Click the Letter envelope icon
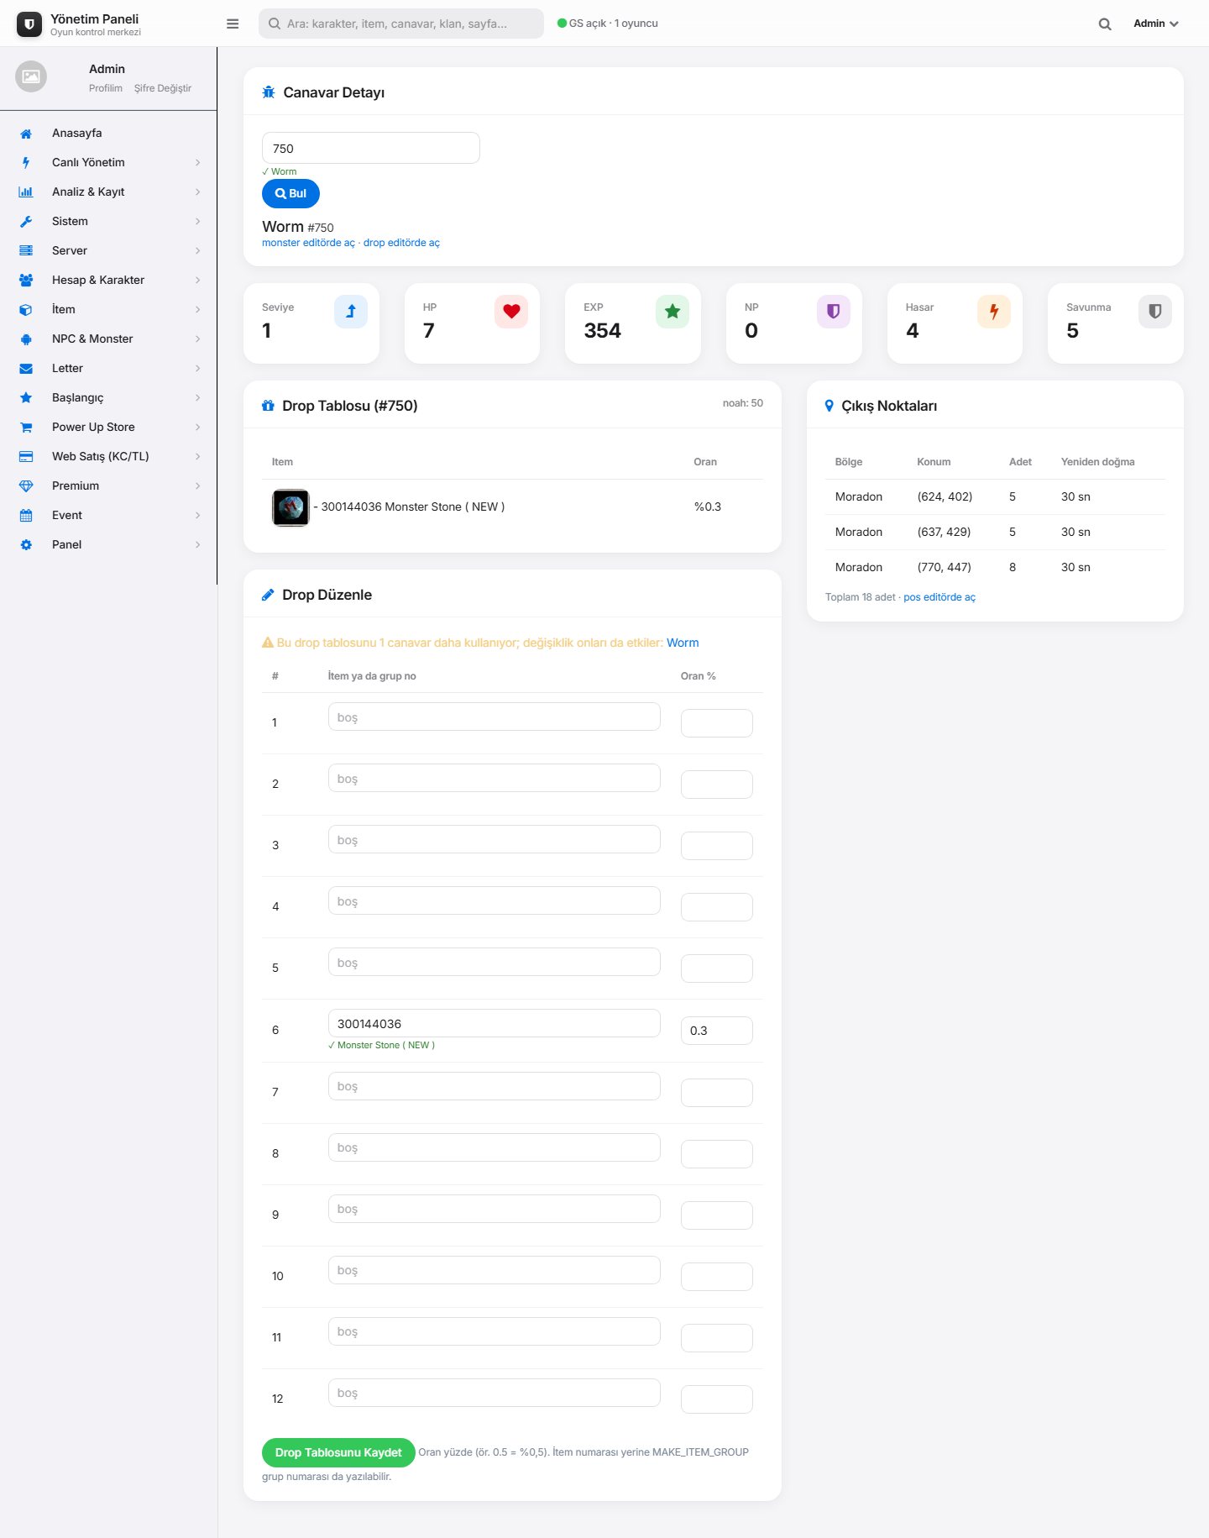 pos(26,369)
